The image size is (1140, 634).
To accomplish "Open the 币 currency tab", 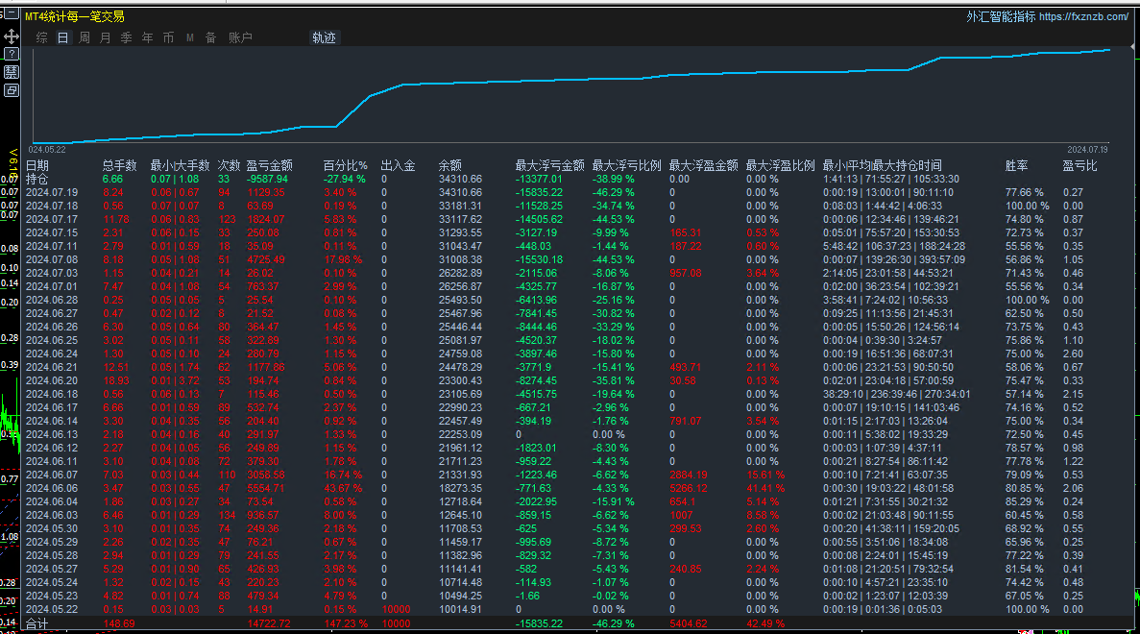I will click(x=169, y=37).
